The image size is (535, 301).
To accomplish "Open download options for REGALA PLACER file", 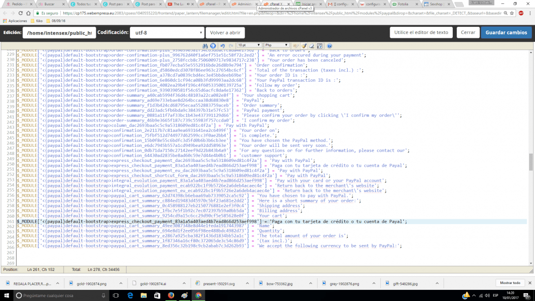I will [58, 283].
